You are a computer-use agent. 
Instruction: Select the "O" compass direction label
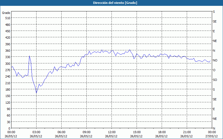(x=214, y=70)
